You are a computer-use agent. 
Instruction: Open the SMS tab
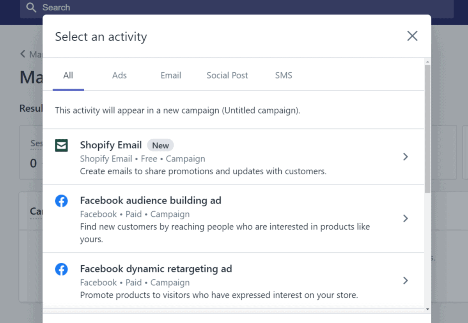[284, 75]
